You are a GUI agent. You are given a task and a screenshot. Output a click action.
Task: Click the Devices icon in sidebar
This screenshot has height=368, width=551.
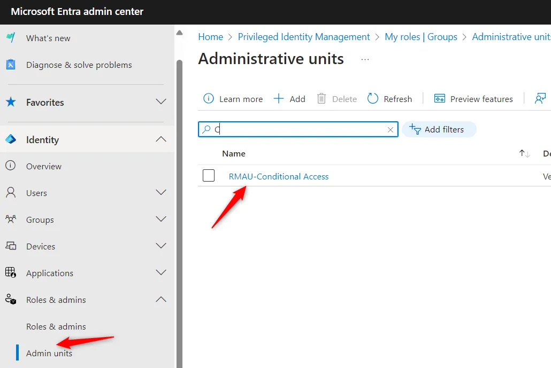click(x=11, y=246)
